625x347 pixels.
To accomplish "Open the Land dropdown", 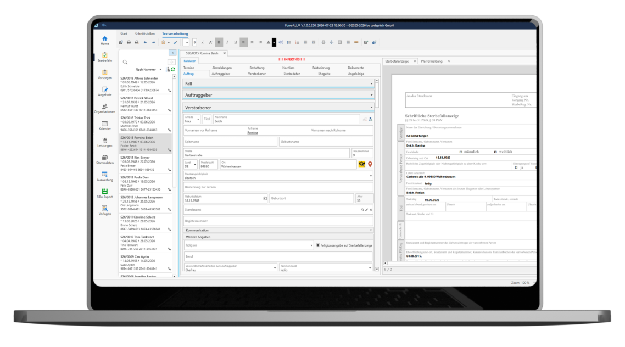I will 195,164.
